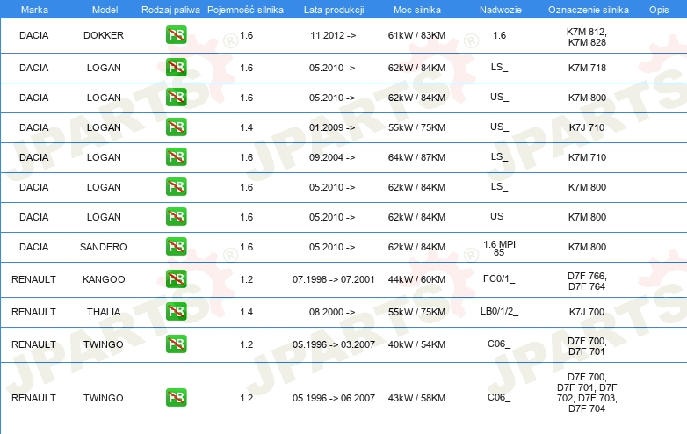This screenshot has height=434, width=687.
Task: Click the Rodzaj paliwa column header
Action: click(170, 10)
